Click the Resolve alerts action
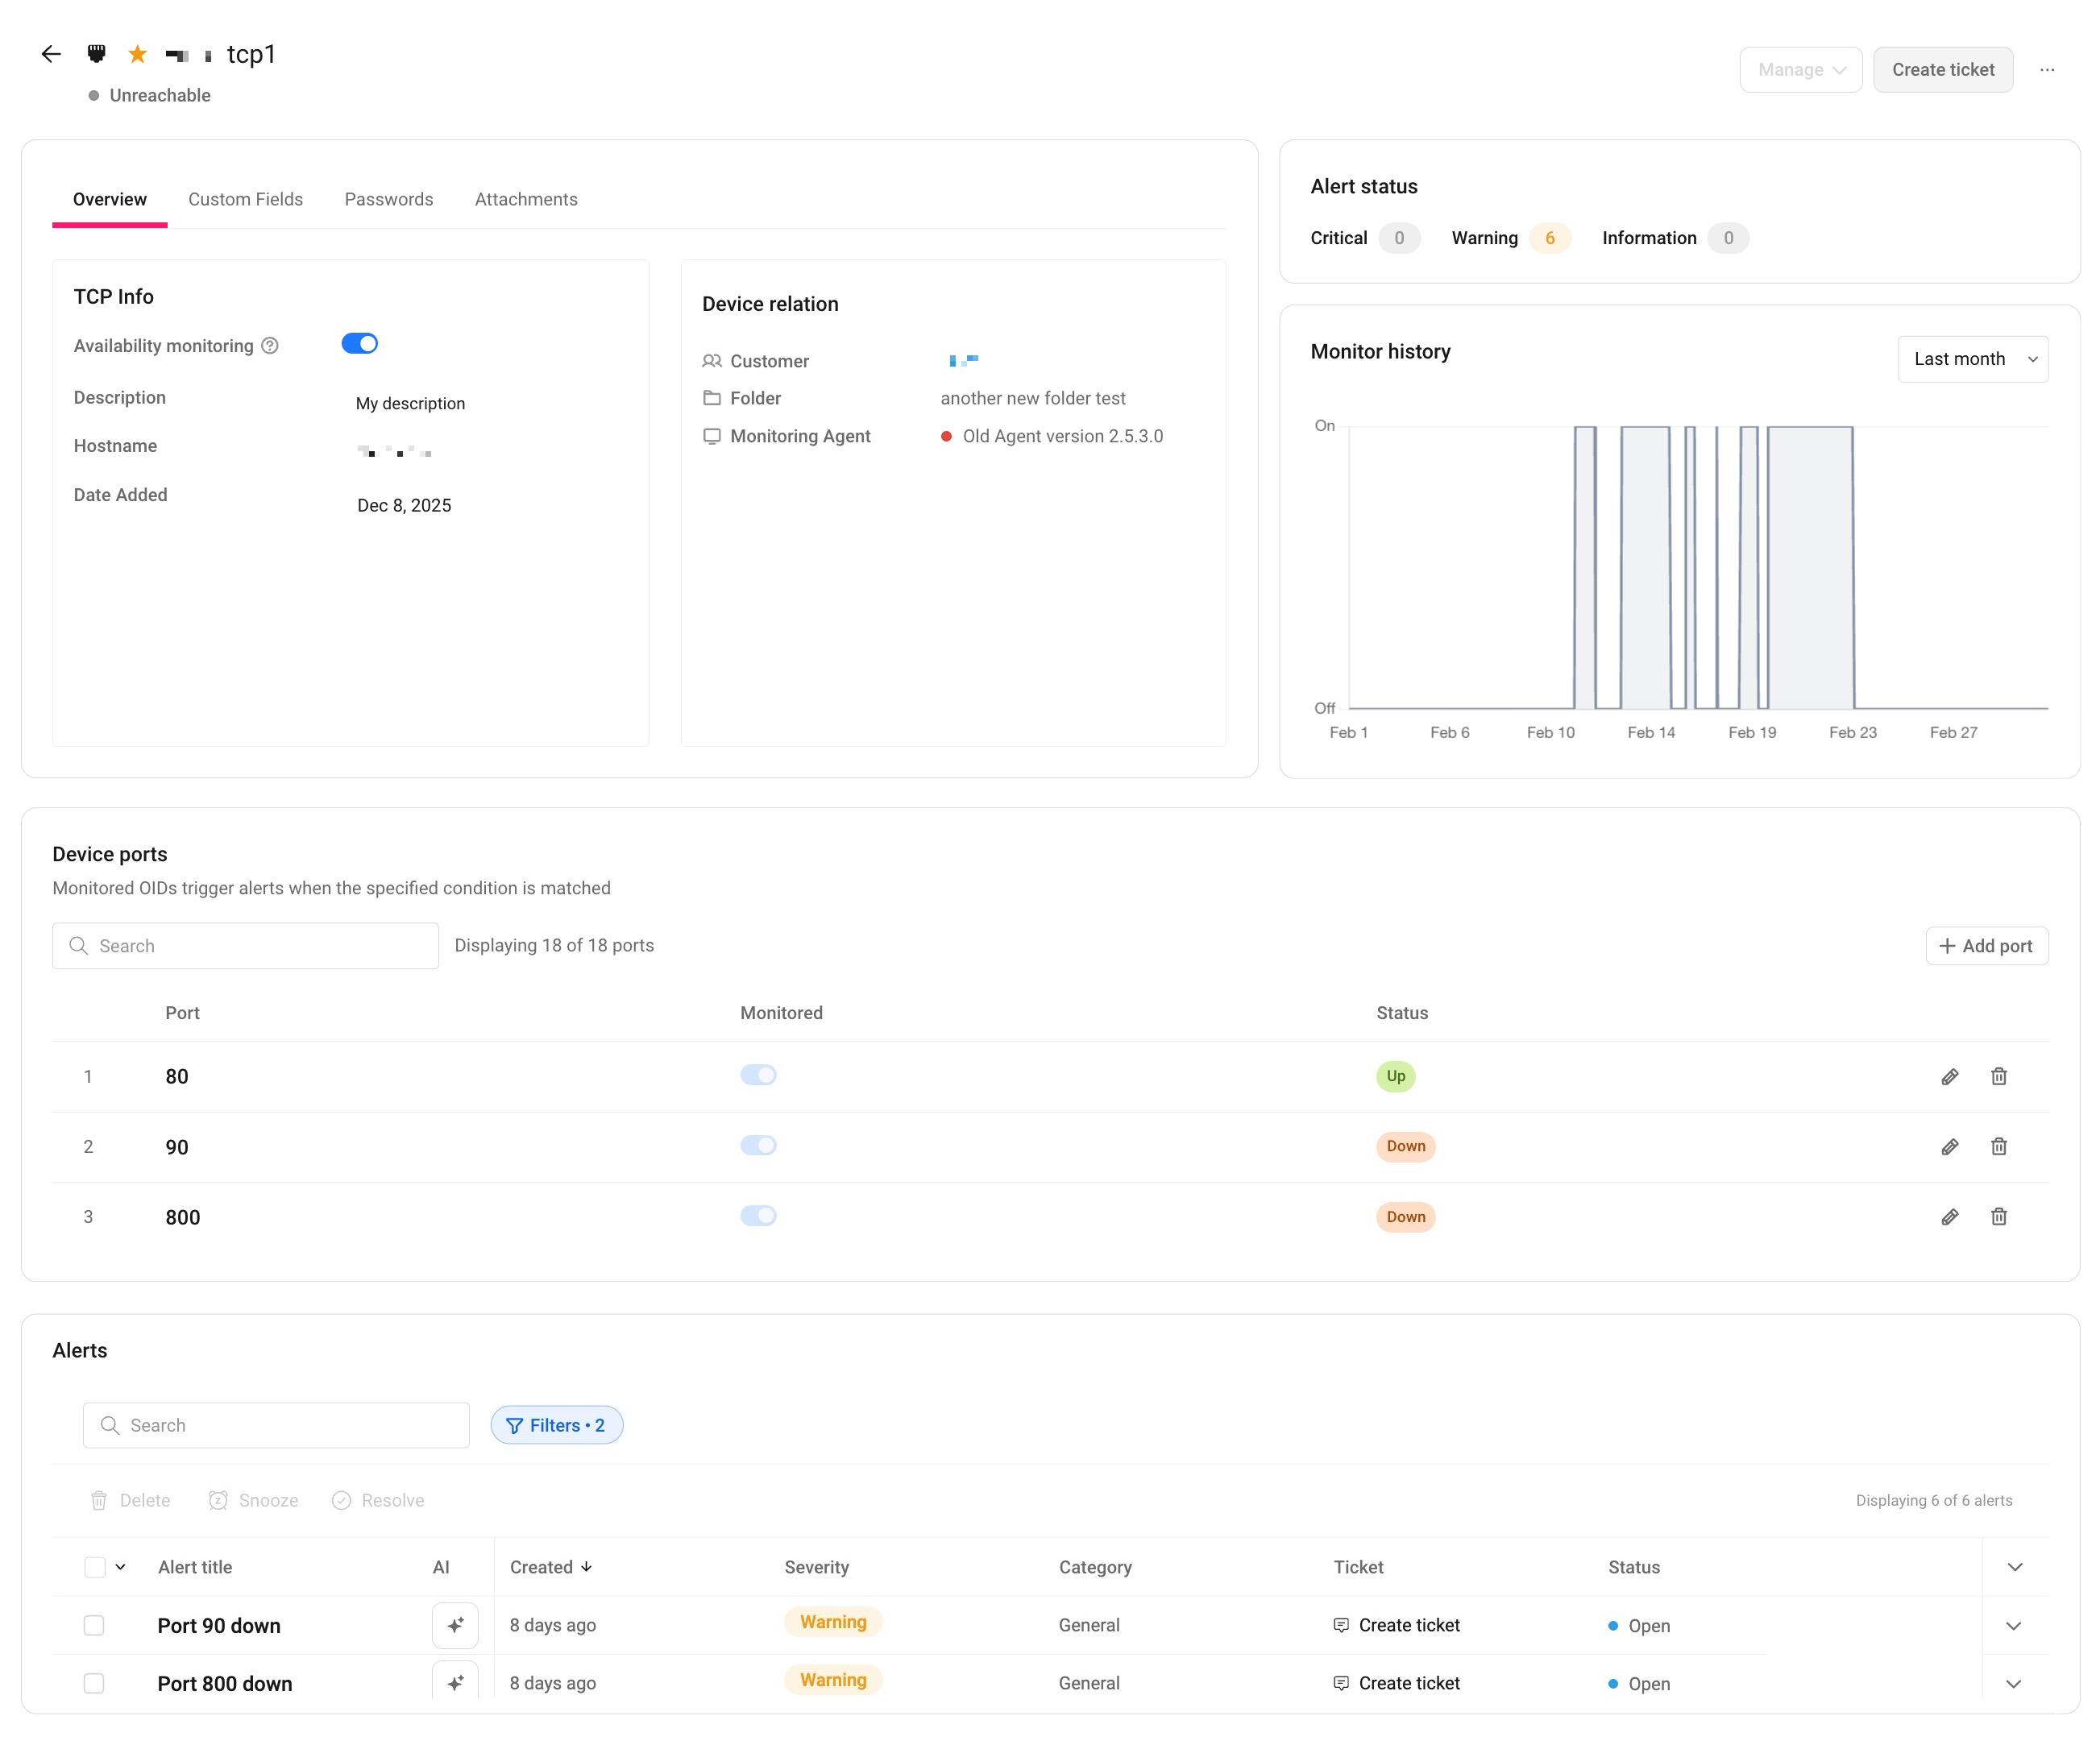This screenshot has height=1745, width=2100. pos(378,1500)
